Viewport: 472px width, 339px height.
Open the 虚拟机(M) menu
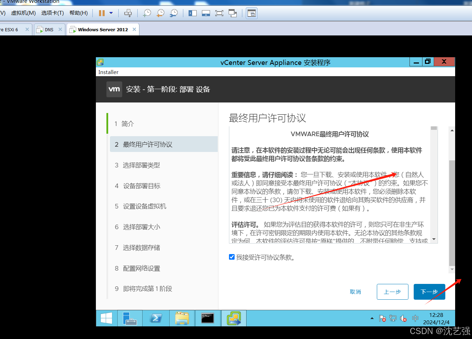[24, 13]
